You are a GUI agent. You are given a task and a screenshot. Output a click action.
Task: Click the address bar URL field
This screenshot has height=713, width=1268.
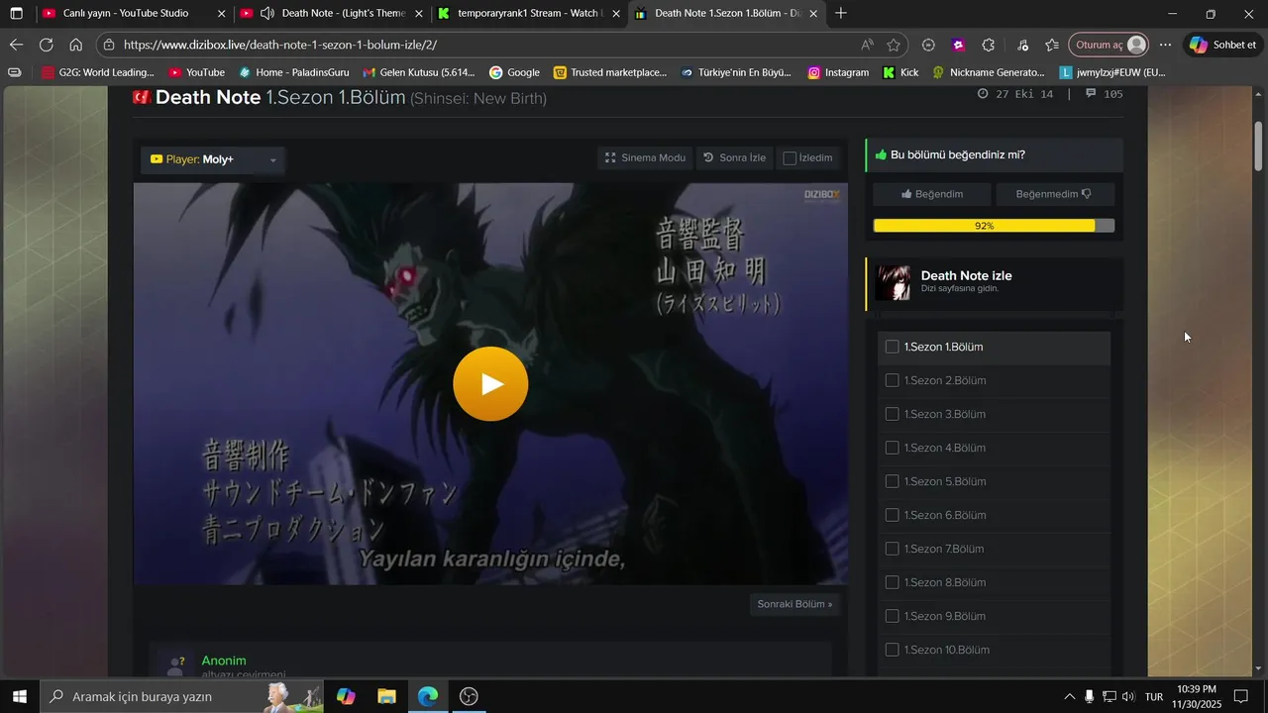coord(485,45)
